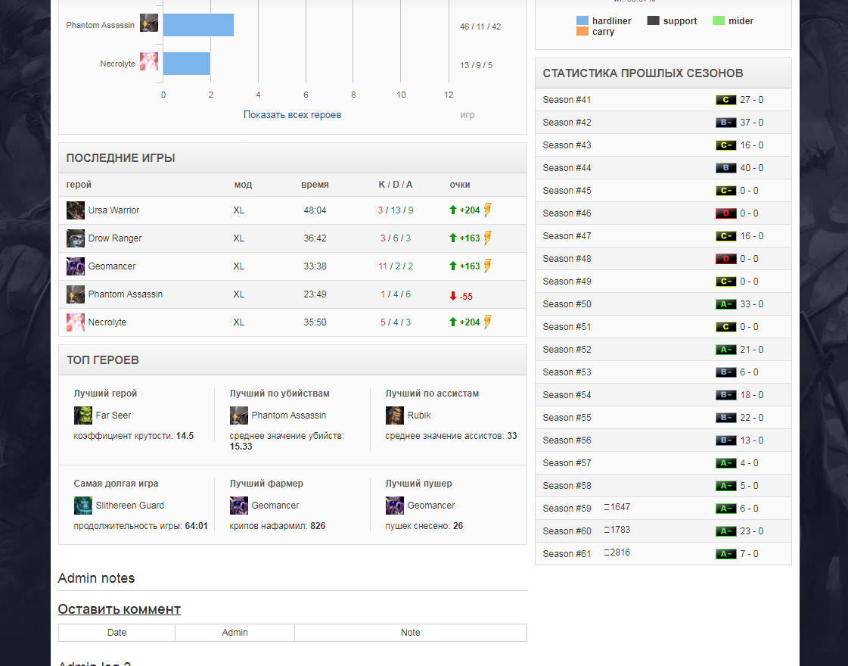The height and width of the screenshot is (666, 848).
Task: Open 'Оставить коммент' link
Action: point(119,609)
